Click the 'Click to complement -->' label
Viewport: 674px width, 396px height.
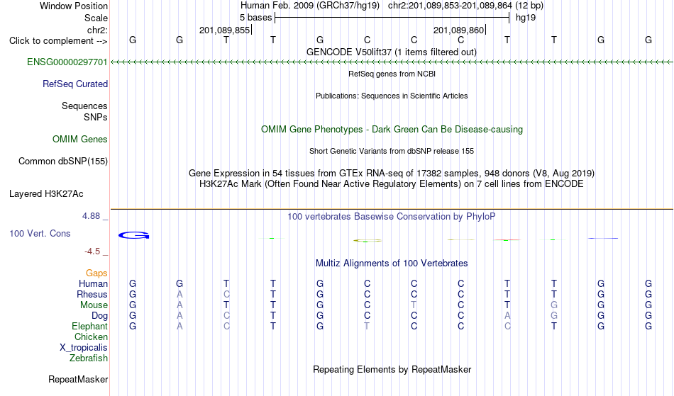click(58, 41)
